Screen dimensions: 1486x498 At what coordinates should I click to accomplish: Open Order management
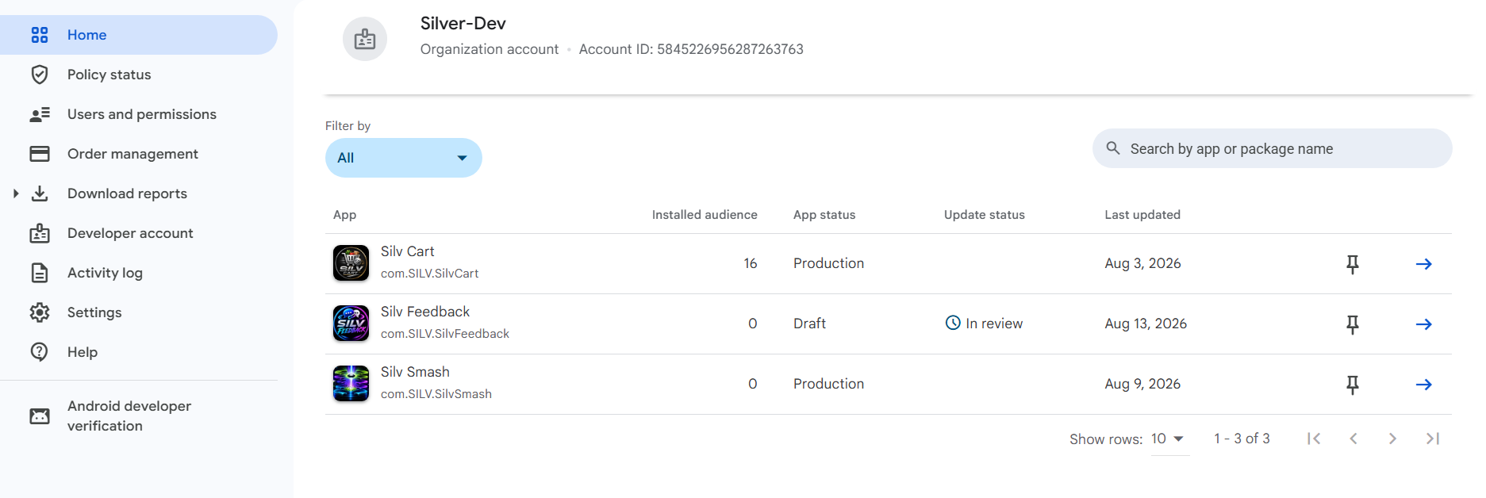[139, 154]
